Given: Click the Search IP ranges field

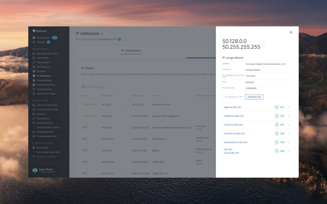Looking at the screenshot, I should point(149,87).
